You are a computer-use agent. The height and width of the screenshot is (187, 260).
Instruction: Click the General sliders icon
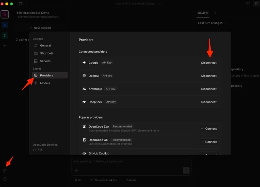(x=36, y=46)
